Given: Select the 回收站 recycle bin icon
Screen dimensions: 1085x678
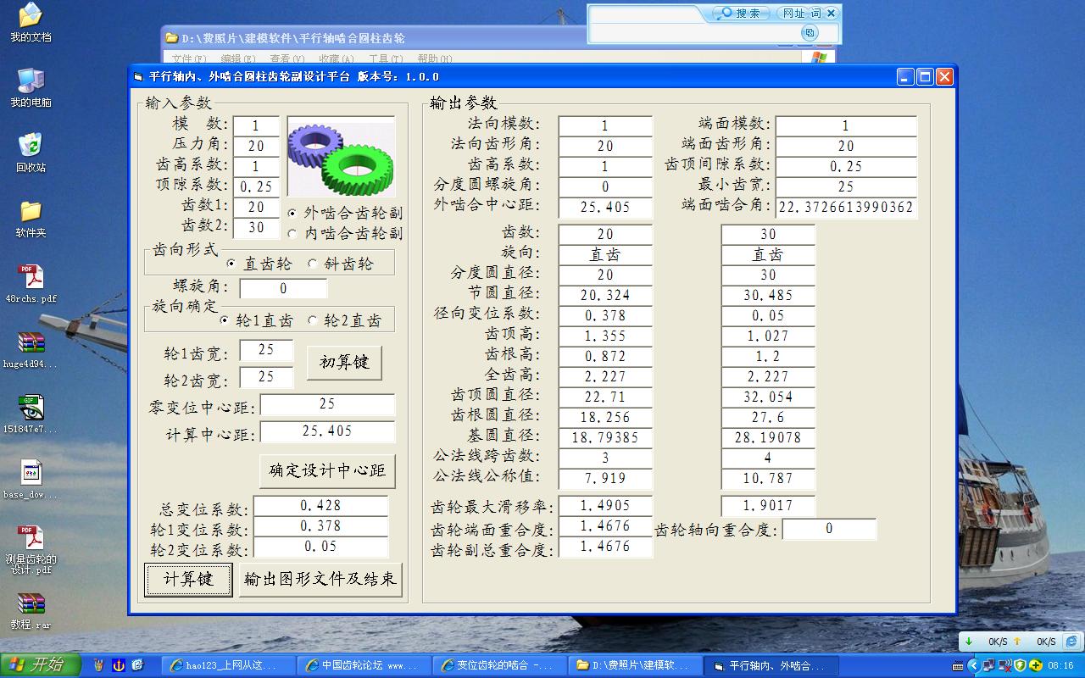Looking at the screenshot, I should click(31, 153).
